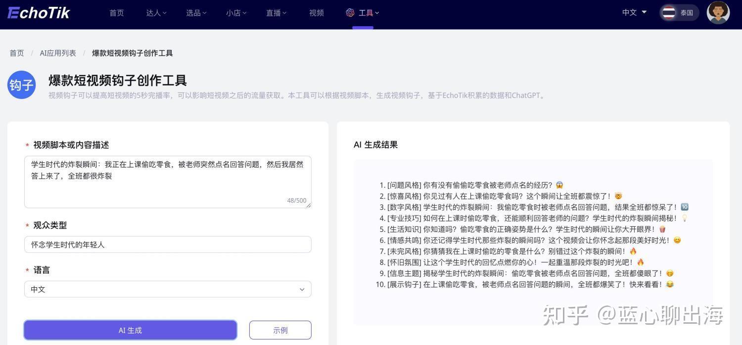Screen dimensions: 742x345
Task: Expand the 达人 navigation dropdown
Action: click(156, 13)
